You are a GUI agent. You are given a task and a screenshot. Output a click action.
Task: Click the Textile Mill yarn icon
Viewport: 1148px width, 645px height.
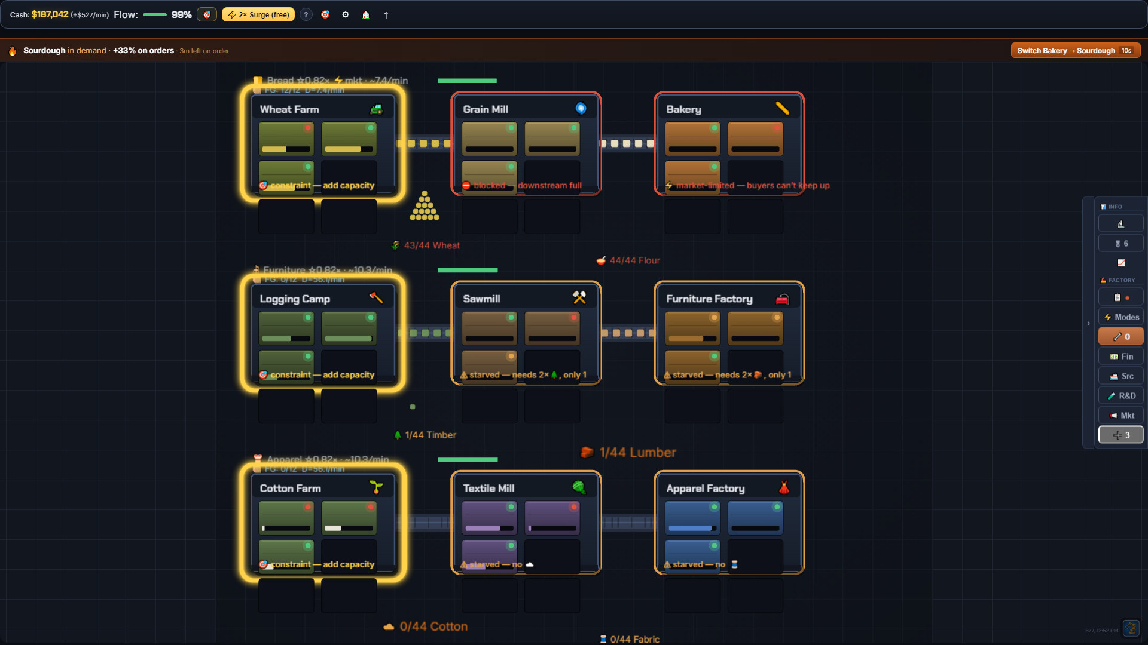click(x=579, y=487)
